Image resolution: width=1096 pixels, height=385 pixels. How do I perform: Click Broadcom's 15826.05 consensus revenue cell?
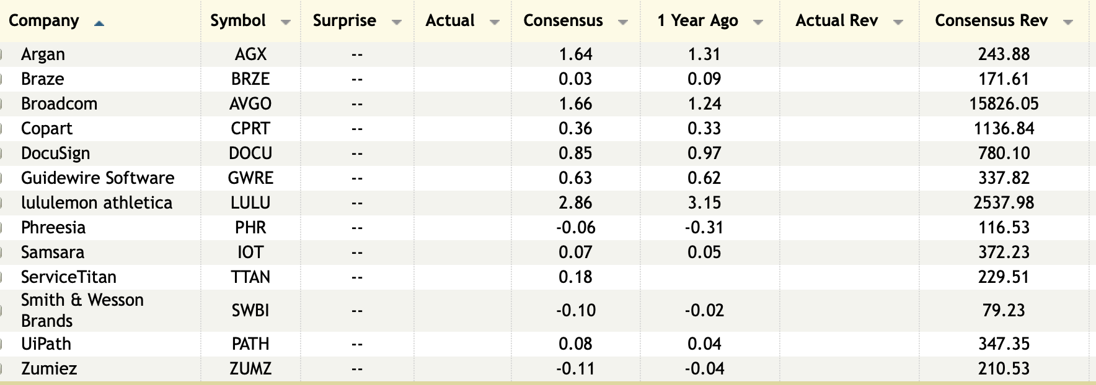pyautogui.click(x=1004, y=103)
